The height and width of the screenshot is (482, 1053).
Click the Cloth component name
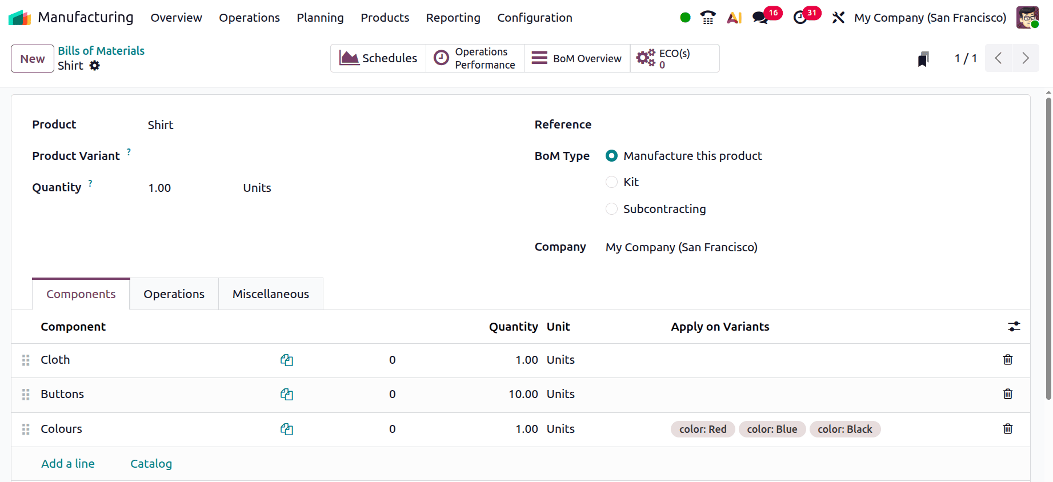(55, 360)
